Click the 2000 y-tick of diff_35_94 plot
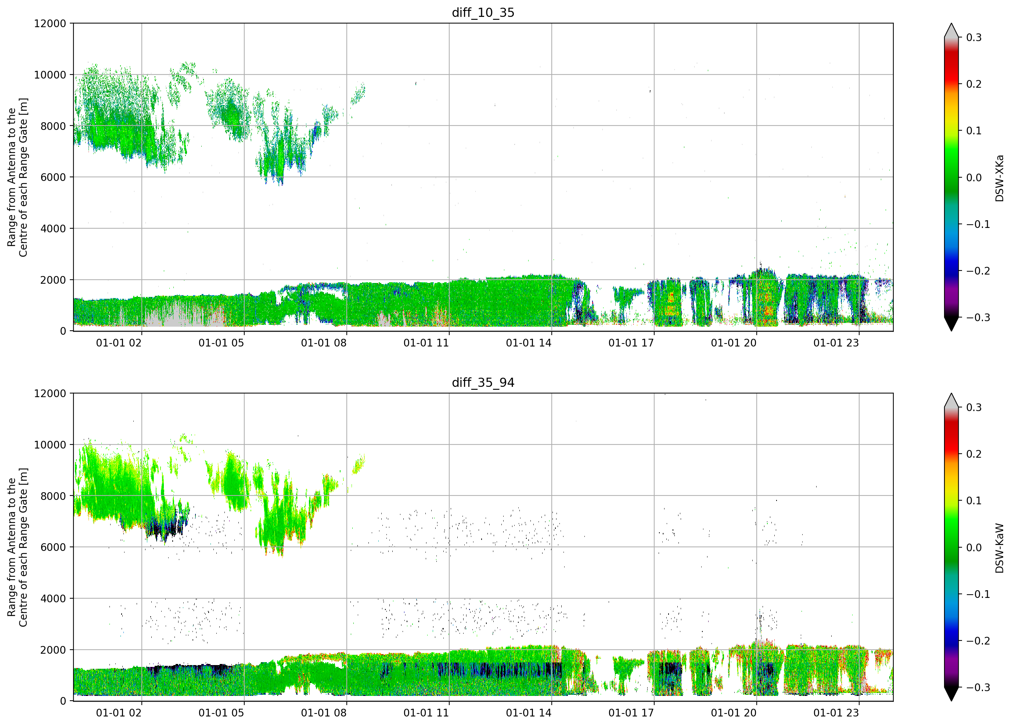 (53, 650)
